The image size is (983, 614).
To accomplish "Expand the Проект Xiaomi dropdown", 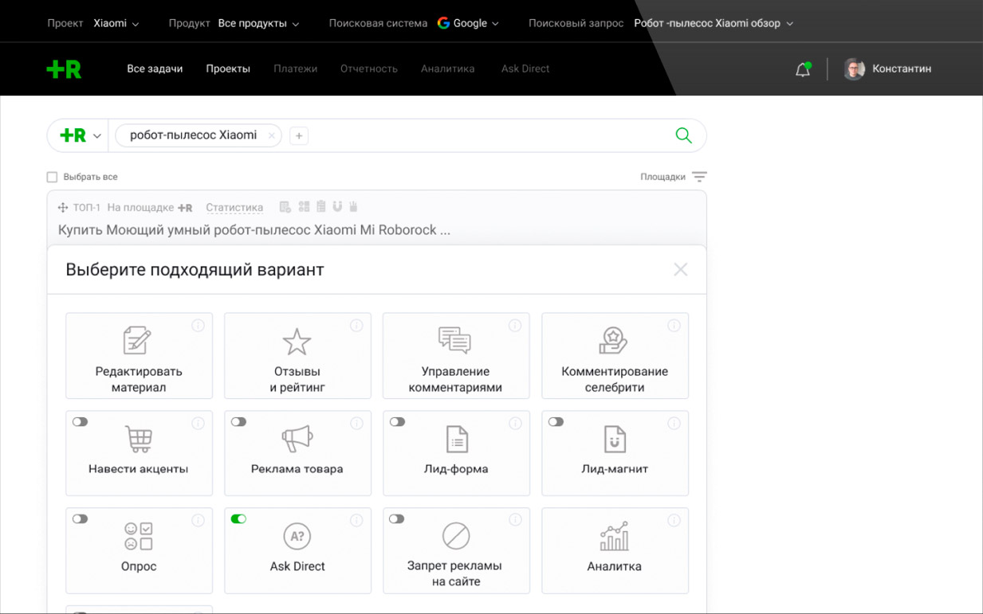I will [x=116, y=23].
